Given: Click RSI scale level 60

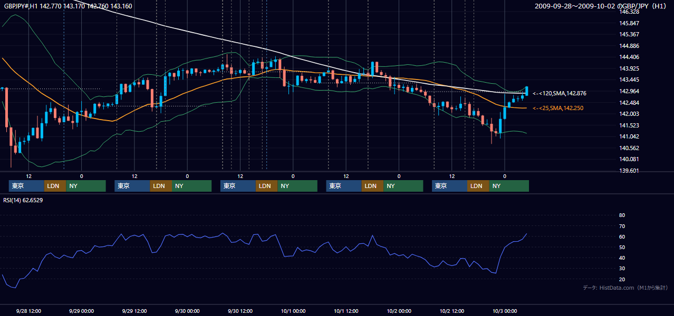Looking at the screenshot, I should tap(622, 236).
